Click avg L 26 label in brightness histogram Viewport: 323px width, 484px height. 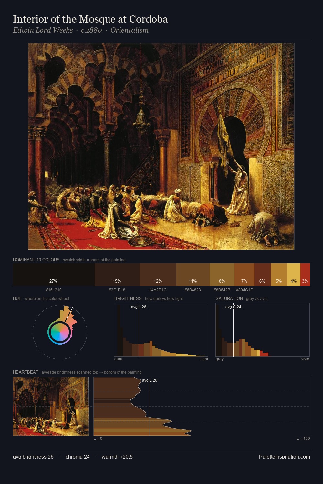coord(139,307)
